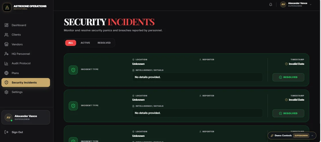Image resolution: width=321 pixels, height=142 pixels.
Task: Click the Plans globe icon
Action: click(6, 73)
